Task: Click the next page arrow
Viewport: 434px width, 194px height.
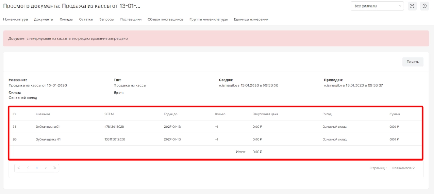Action: tap(45, 168)
